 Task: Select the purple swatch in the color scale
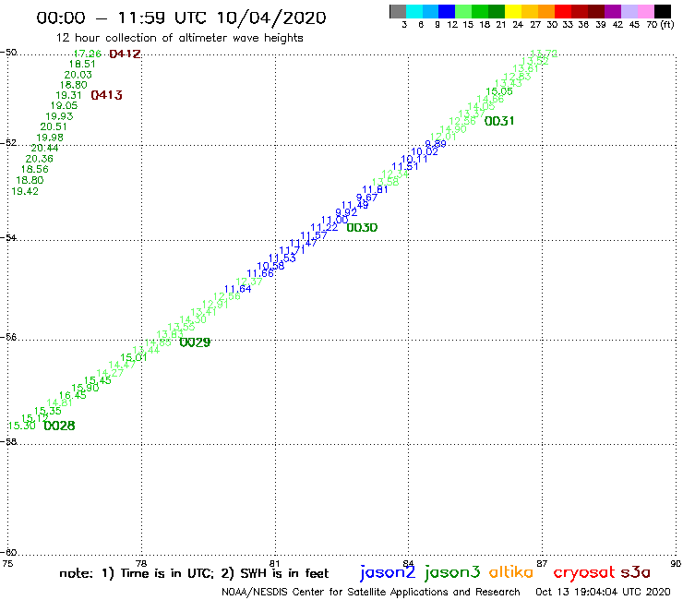tap(613, 11)
